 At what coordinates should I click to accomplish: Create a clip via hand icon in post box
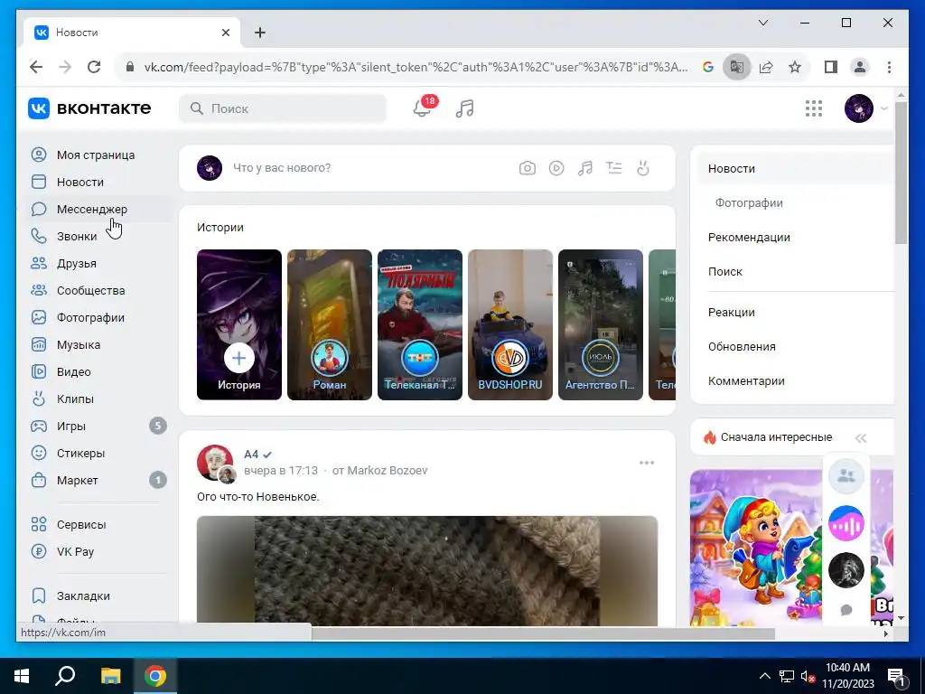[643, 168]
